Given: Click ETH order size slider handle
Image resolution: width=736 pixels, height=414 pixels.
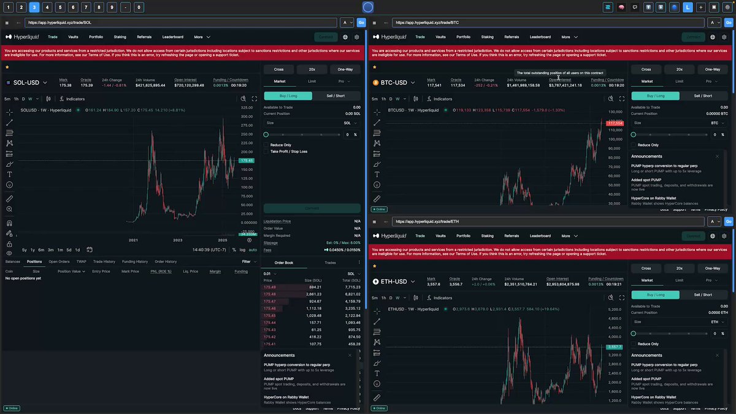Looking at the screenshot, I should tap(634, 334).
